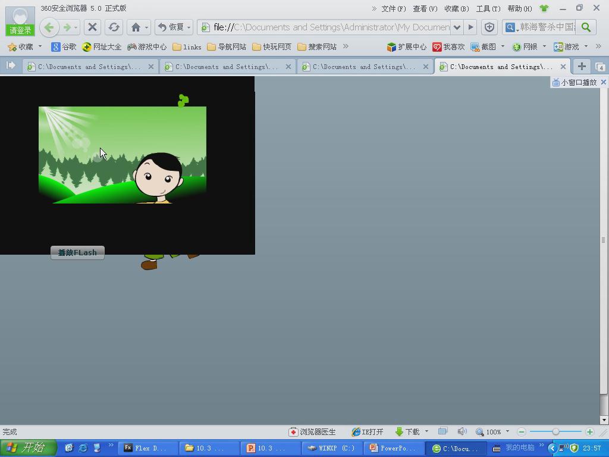Viewport: 609px width, 457px height.
Task: Open a new tab with plus button
Action: [x=582, y=67]
